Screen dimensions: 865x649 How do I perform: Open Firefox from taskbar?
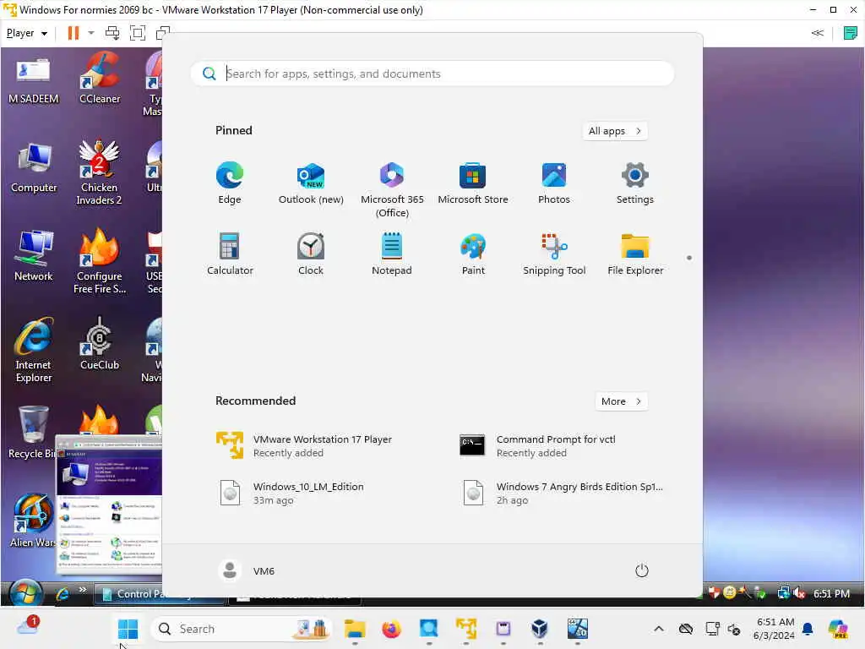392,629
